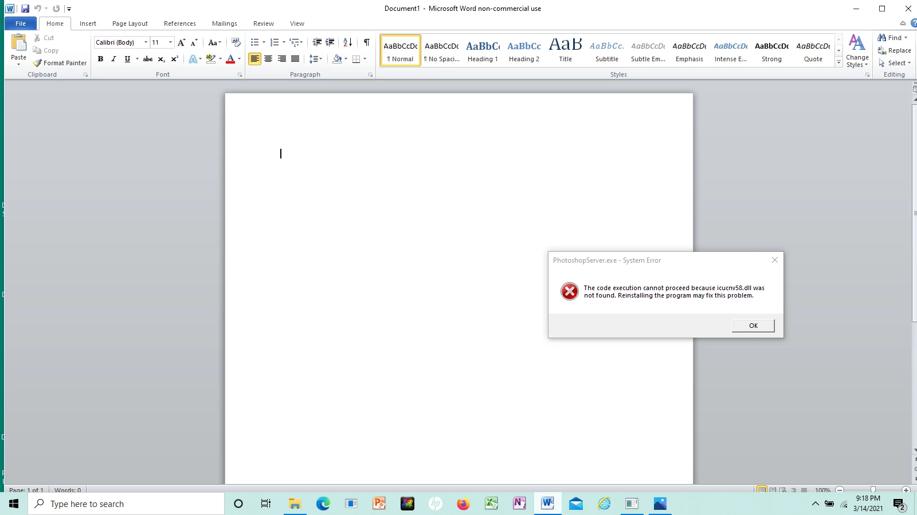Click the Grow Font icon
Screen dimensions: 917x515
pyautogui.click(x=182, y=42)
